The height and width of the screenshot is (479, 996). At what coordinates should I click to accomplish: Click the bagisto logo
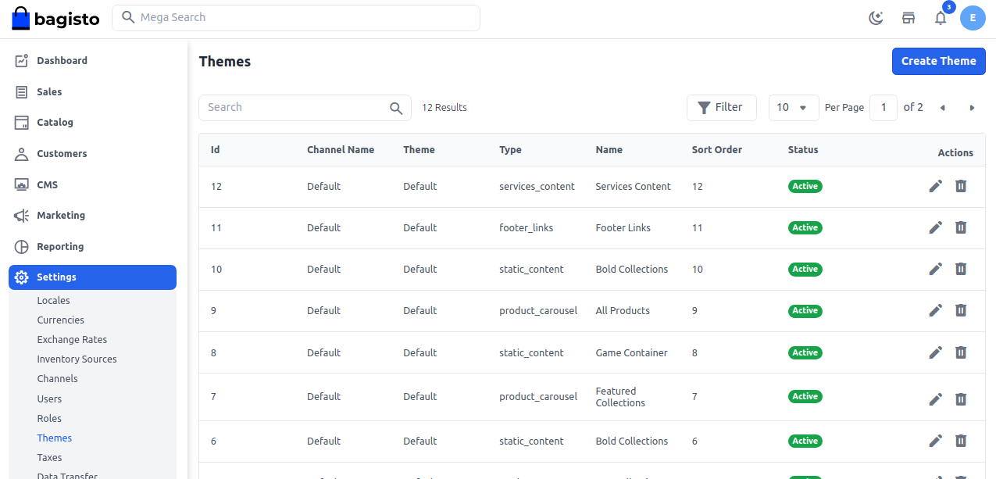55,19
